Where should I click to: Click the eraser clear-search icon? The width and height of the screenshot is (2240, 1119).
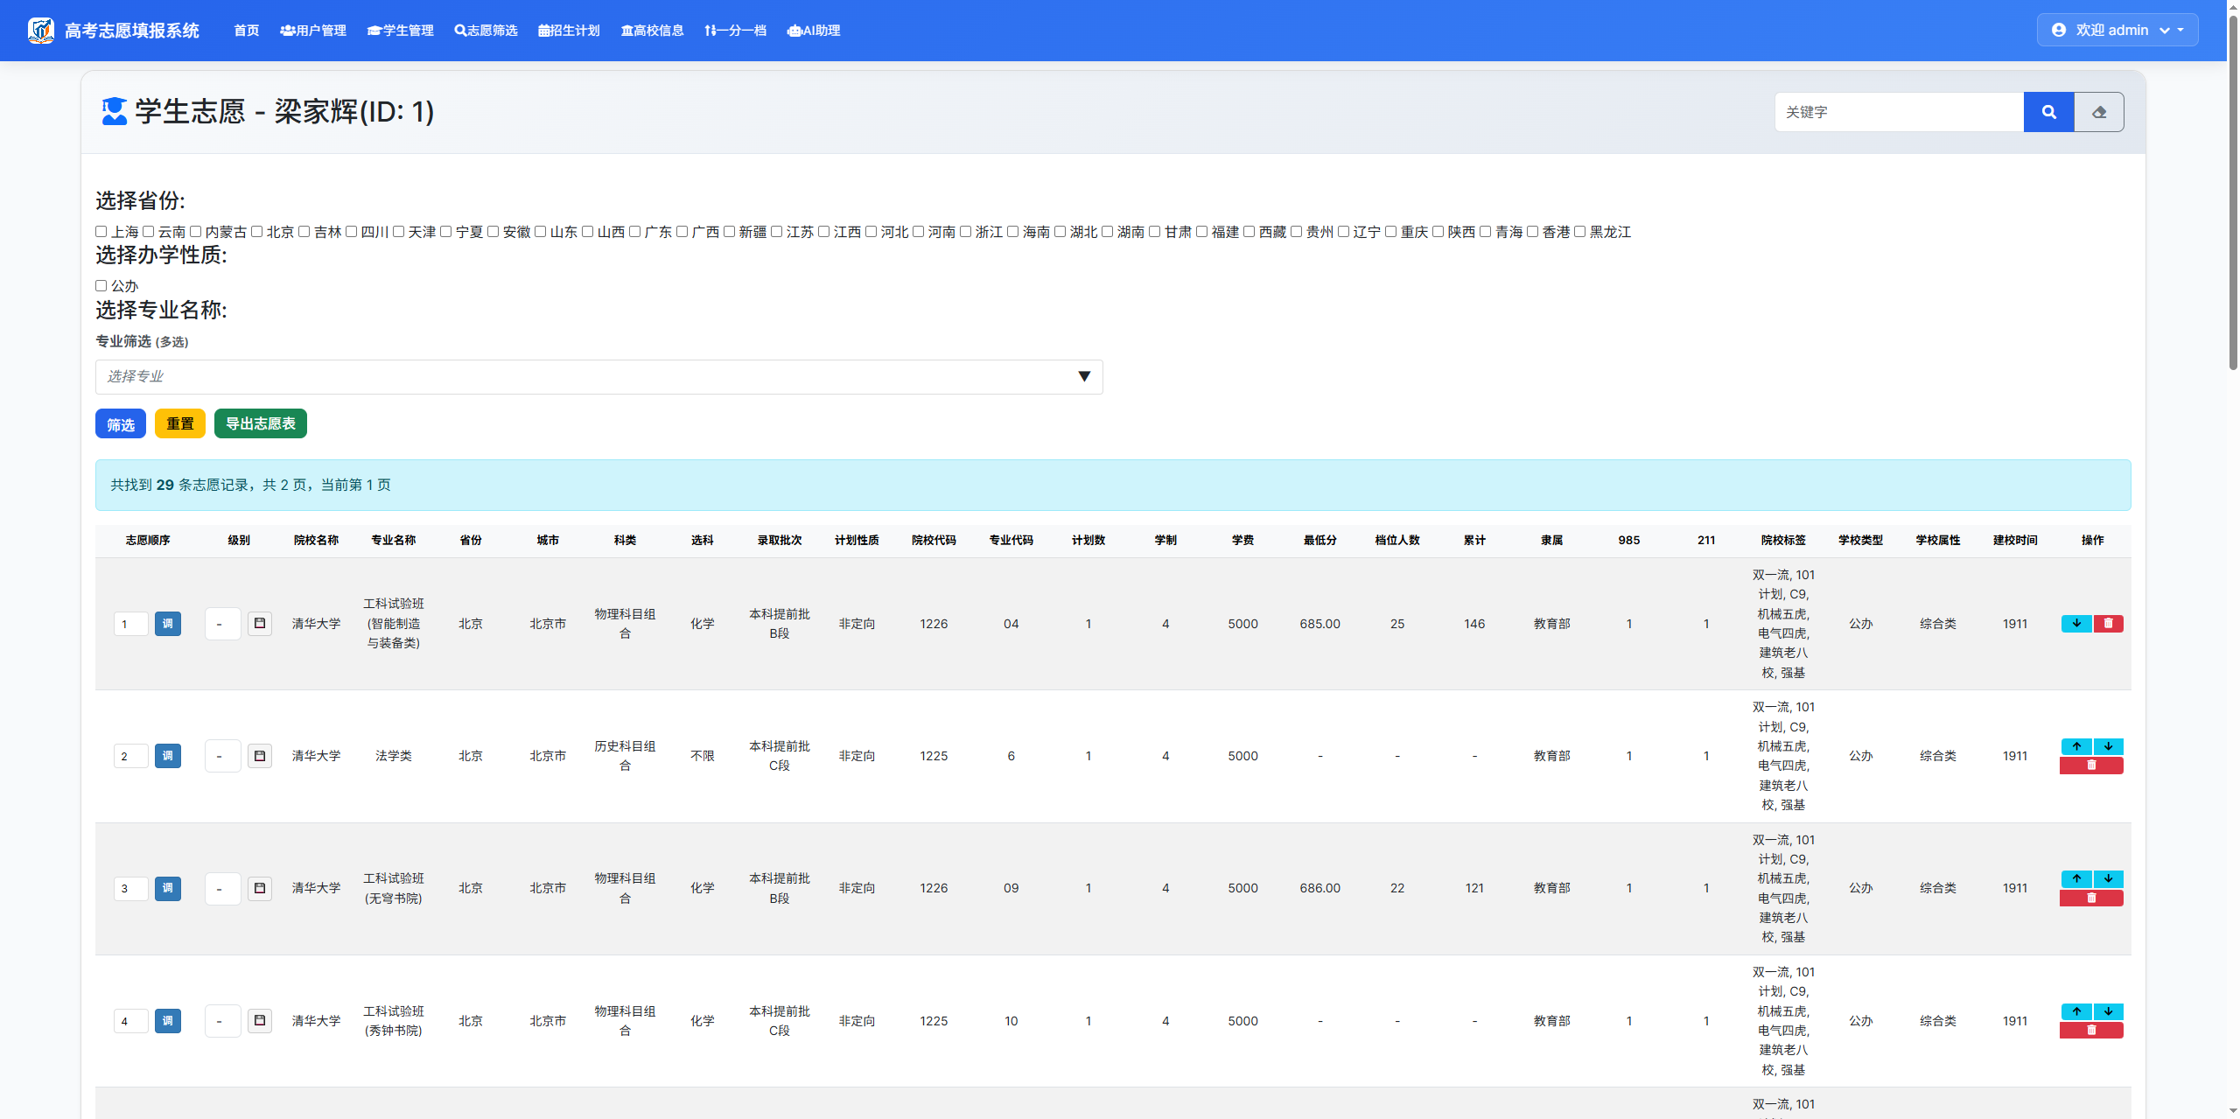pyautogui.click(x=2099, y=112)
